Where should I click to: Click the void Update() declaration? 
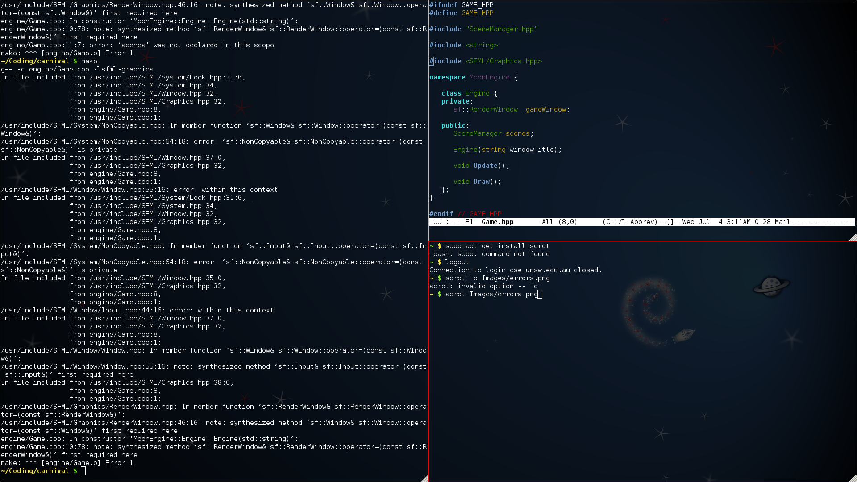point(481,166)
